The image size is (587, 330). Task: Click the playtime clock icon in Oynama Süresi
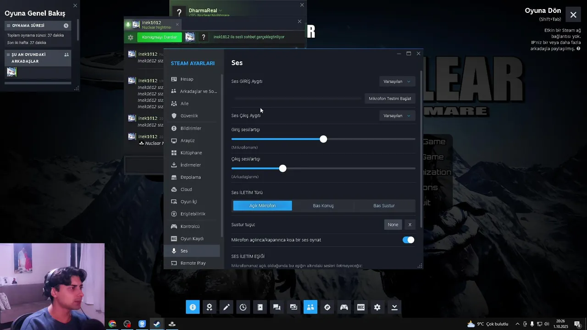tap(66, 26)
